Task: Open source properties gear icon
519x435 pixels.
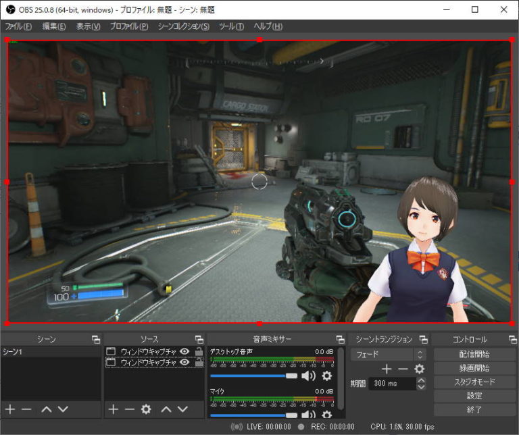Action: point(145,409)
